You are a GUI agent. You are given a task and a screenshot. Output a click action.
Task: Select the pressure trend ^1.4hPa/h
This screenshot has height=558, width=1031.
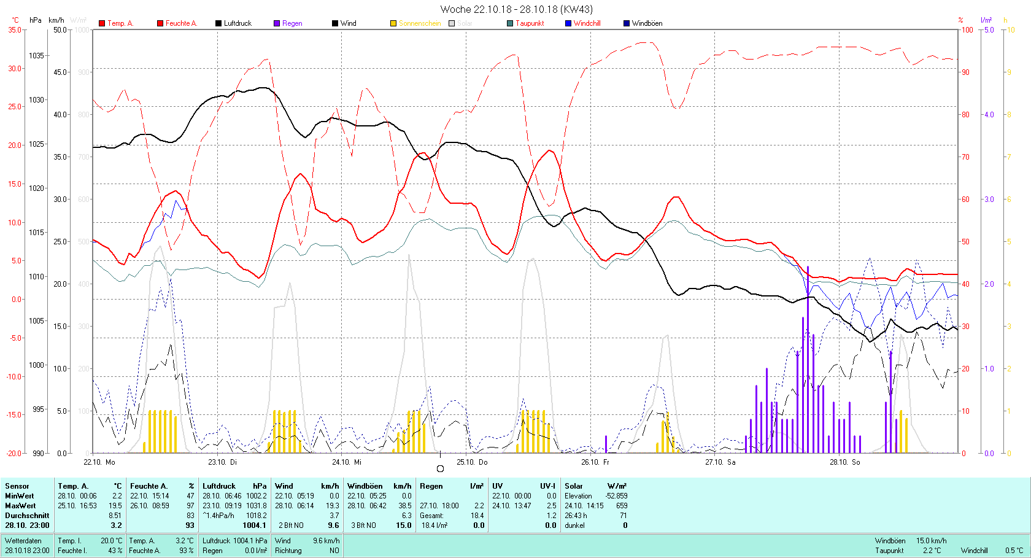218,516
